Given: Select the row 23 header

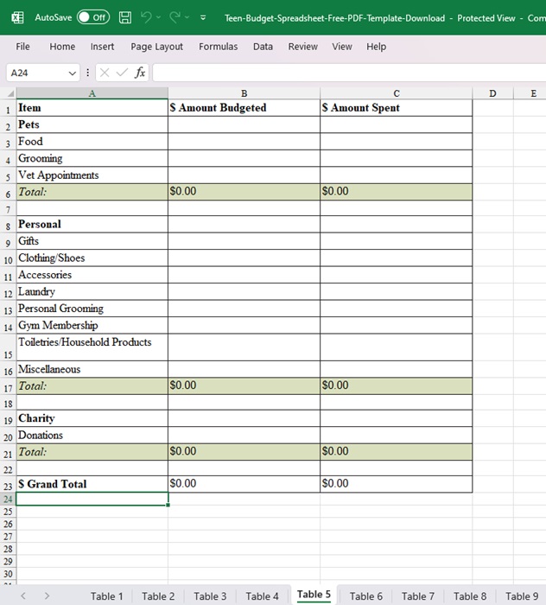Looking at the screenshot, I should tap(8, 486).
